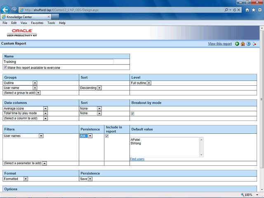Click the Oracle User Productivity Kit logo
Screen dimensions: 264x198
tap(22, 33)
